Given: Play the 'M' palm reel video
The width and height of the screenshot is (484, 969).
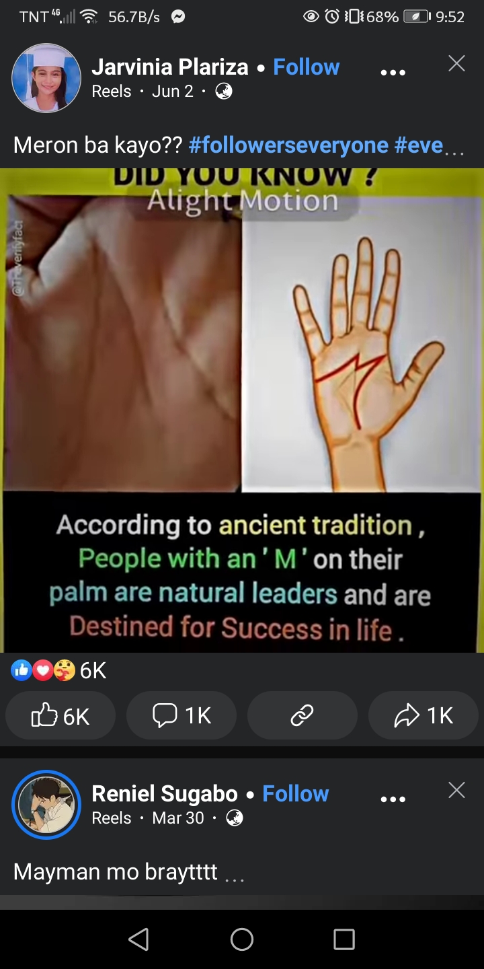Looking at the screenshot, I should coord(242,410).
